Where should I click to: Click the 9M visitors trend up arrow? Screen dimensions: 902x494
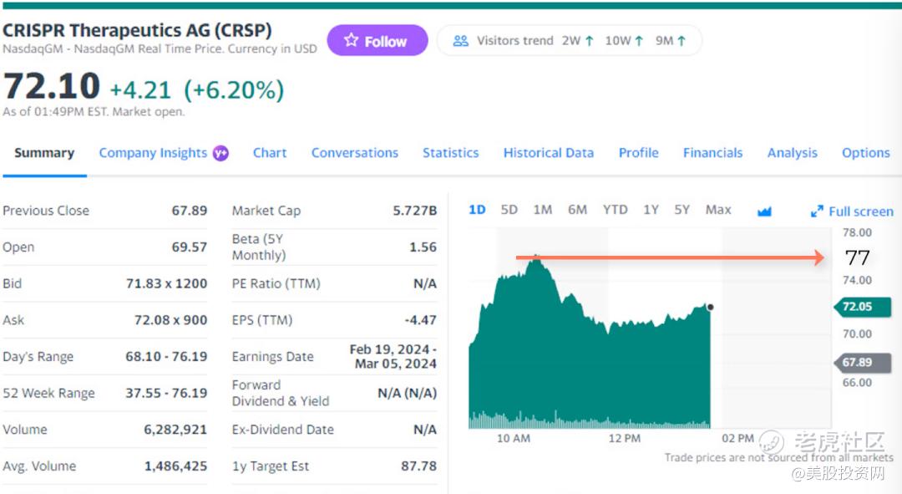tap(681, 40)
